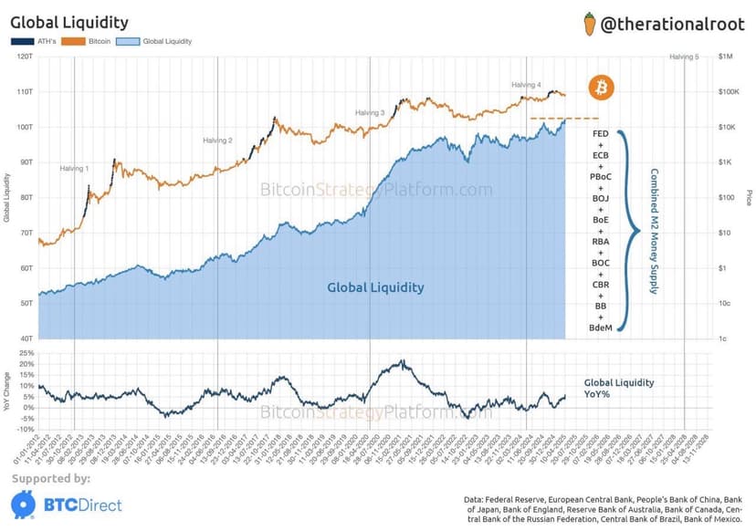Click the orange Bitcoin legend color swatch
Viewport: 756px width, 531px height.
pos(73,41)
